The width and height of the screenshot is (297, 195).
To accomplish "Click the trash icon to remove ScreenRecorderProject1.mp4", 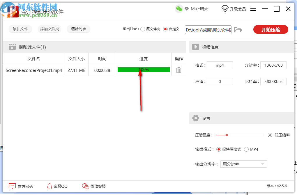I will tap(179, 70).
